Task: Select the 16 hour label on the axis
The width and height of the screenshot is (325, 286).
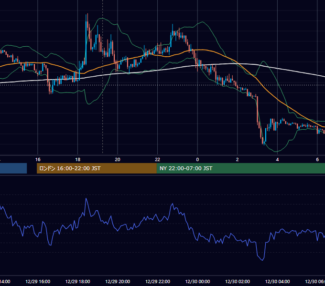Action: click(x=38, y=160)
